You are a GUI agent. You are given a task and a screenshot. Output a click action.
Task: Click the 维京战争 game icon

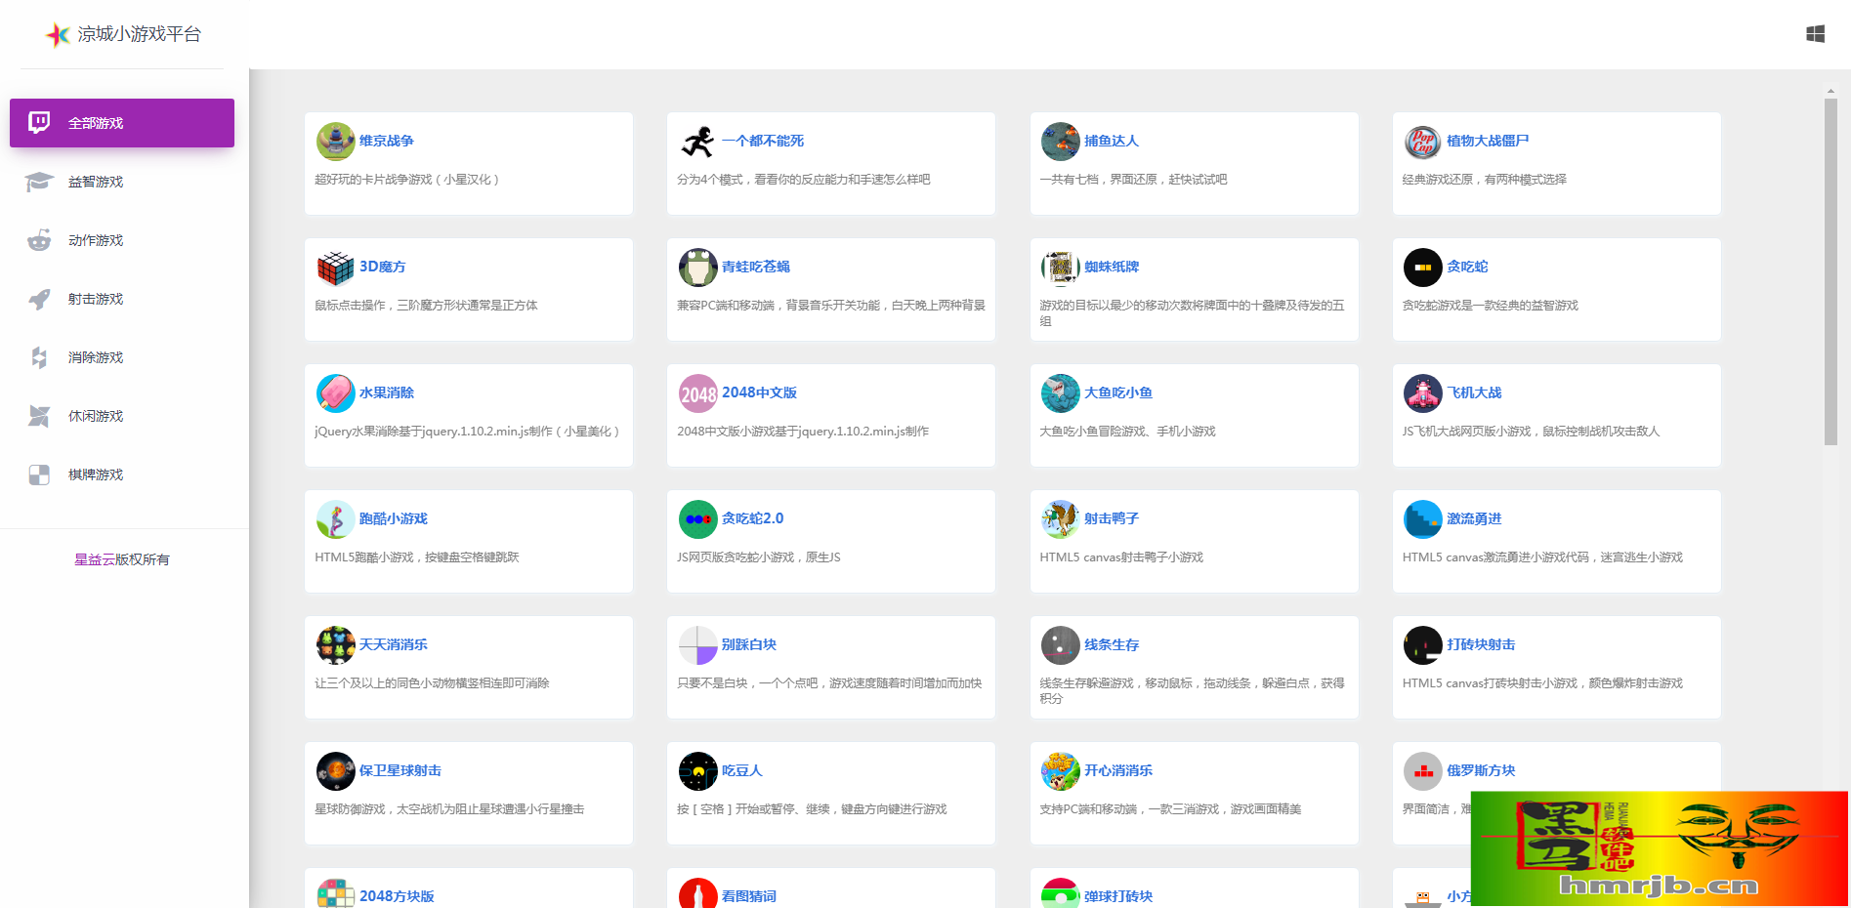coord(335,142)
